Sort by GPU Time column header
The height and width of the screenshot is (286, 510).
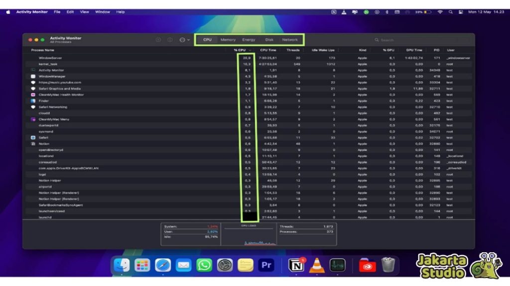tap(414, 50)
